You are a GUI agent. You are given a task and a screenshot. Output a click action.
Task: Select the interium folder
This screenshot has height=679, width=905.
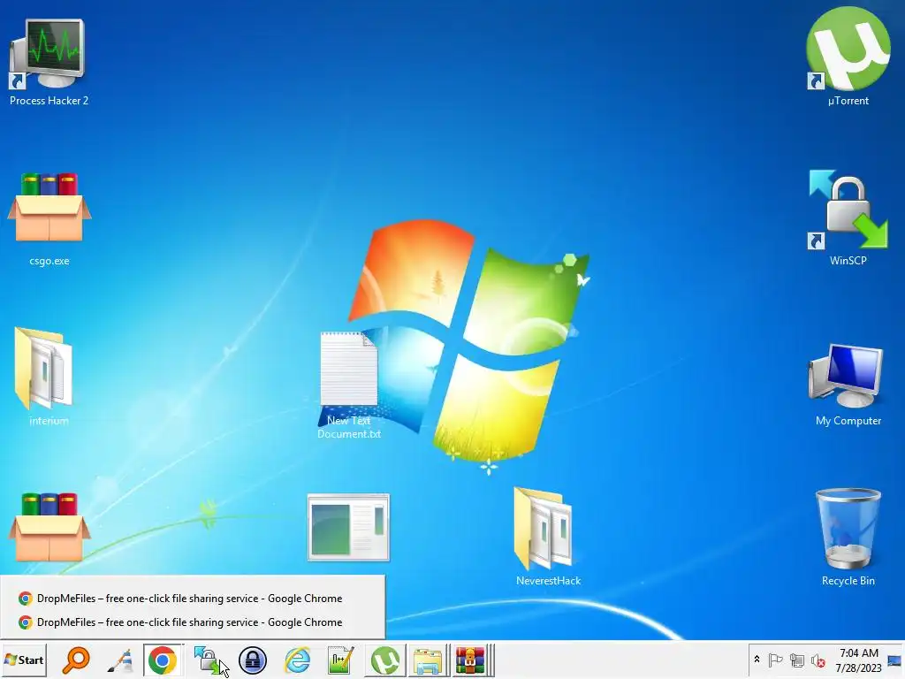(49, 377)
